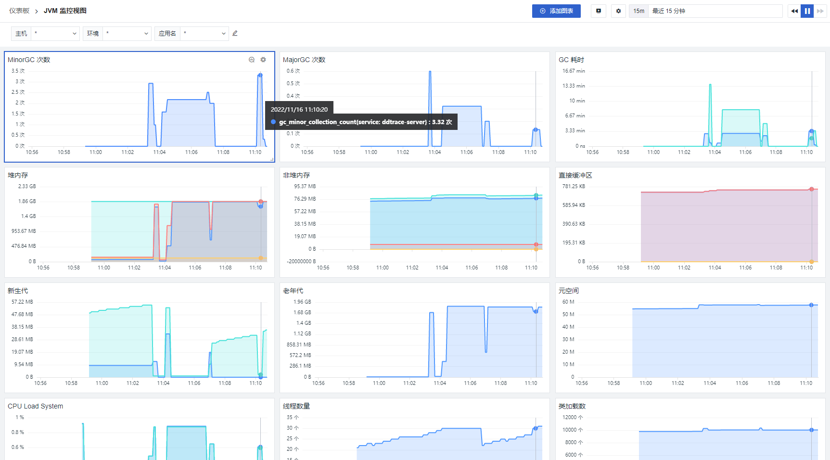Click the 类加载数 panel title
The width and height of the screenshot is (830, 460).
(x=572, y=406)
